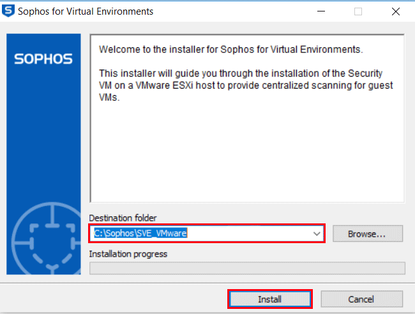Click the SOPHOS logo in side banner

[43, 59]
